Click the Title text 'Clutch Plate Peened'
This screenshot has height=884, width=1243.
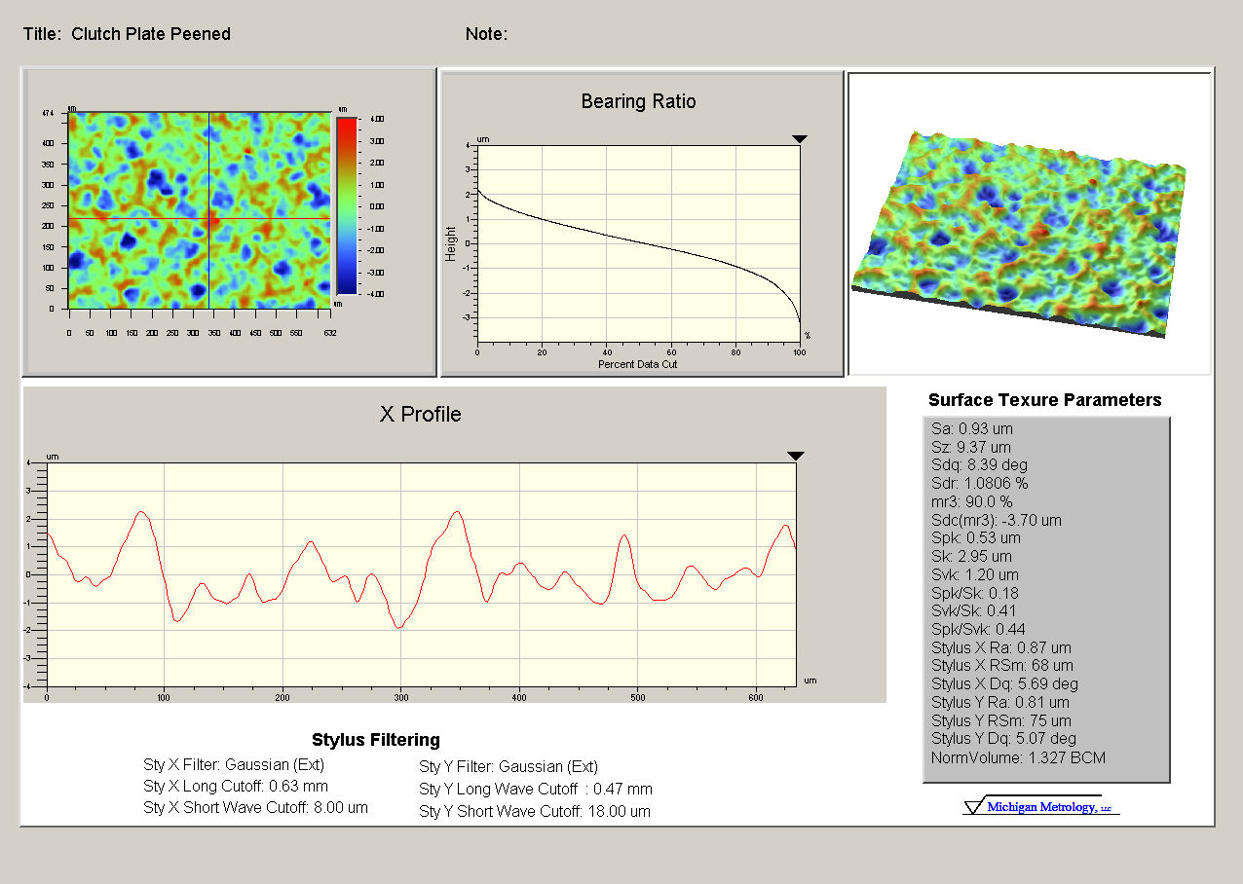click(x=151, y=34)
